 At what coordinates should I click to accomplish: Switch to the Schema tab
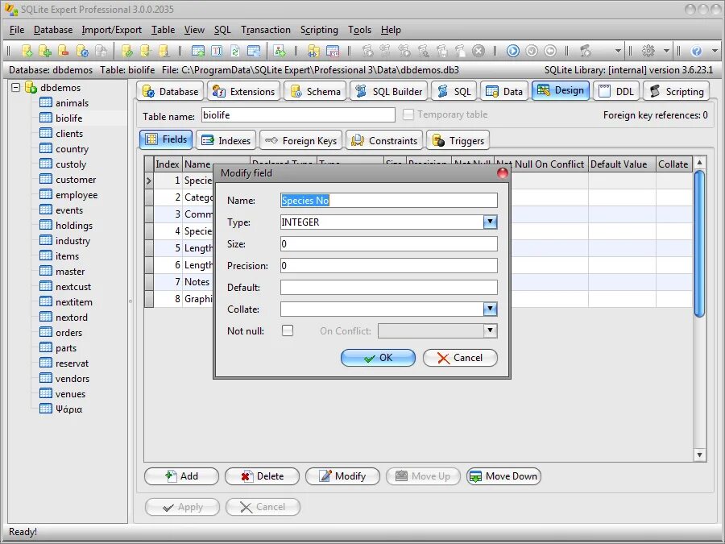[315, 91]
